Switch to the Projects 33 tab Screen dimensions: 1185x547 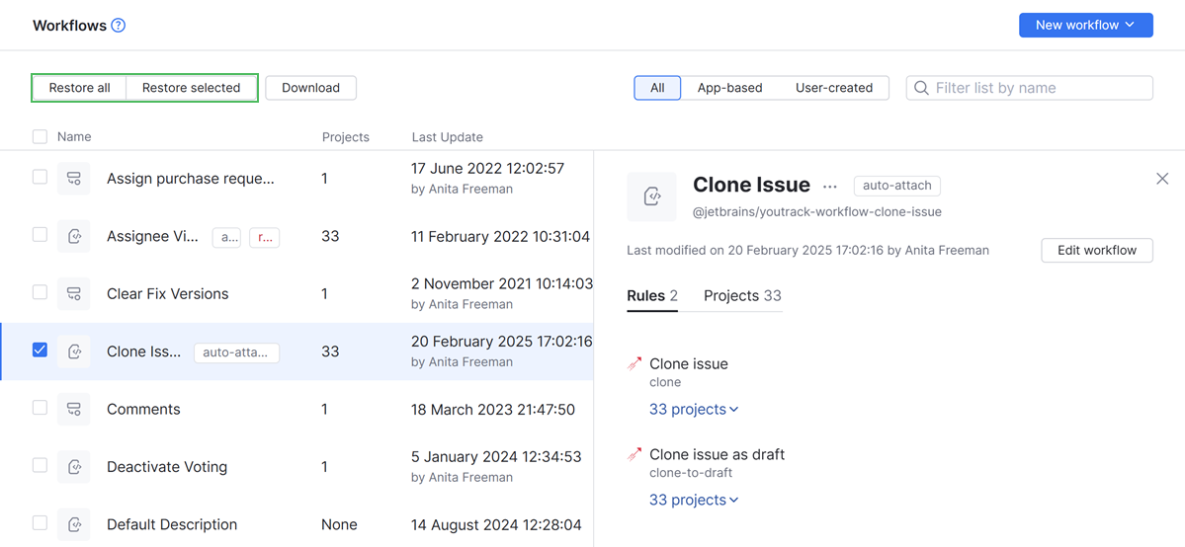[x=742, y=296]
